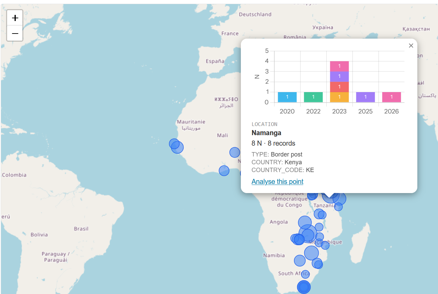The height and width of the screenshot is (294, 438).
Task: Click the 2020 x-axis label
Action: (x=287, y=111)
